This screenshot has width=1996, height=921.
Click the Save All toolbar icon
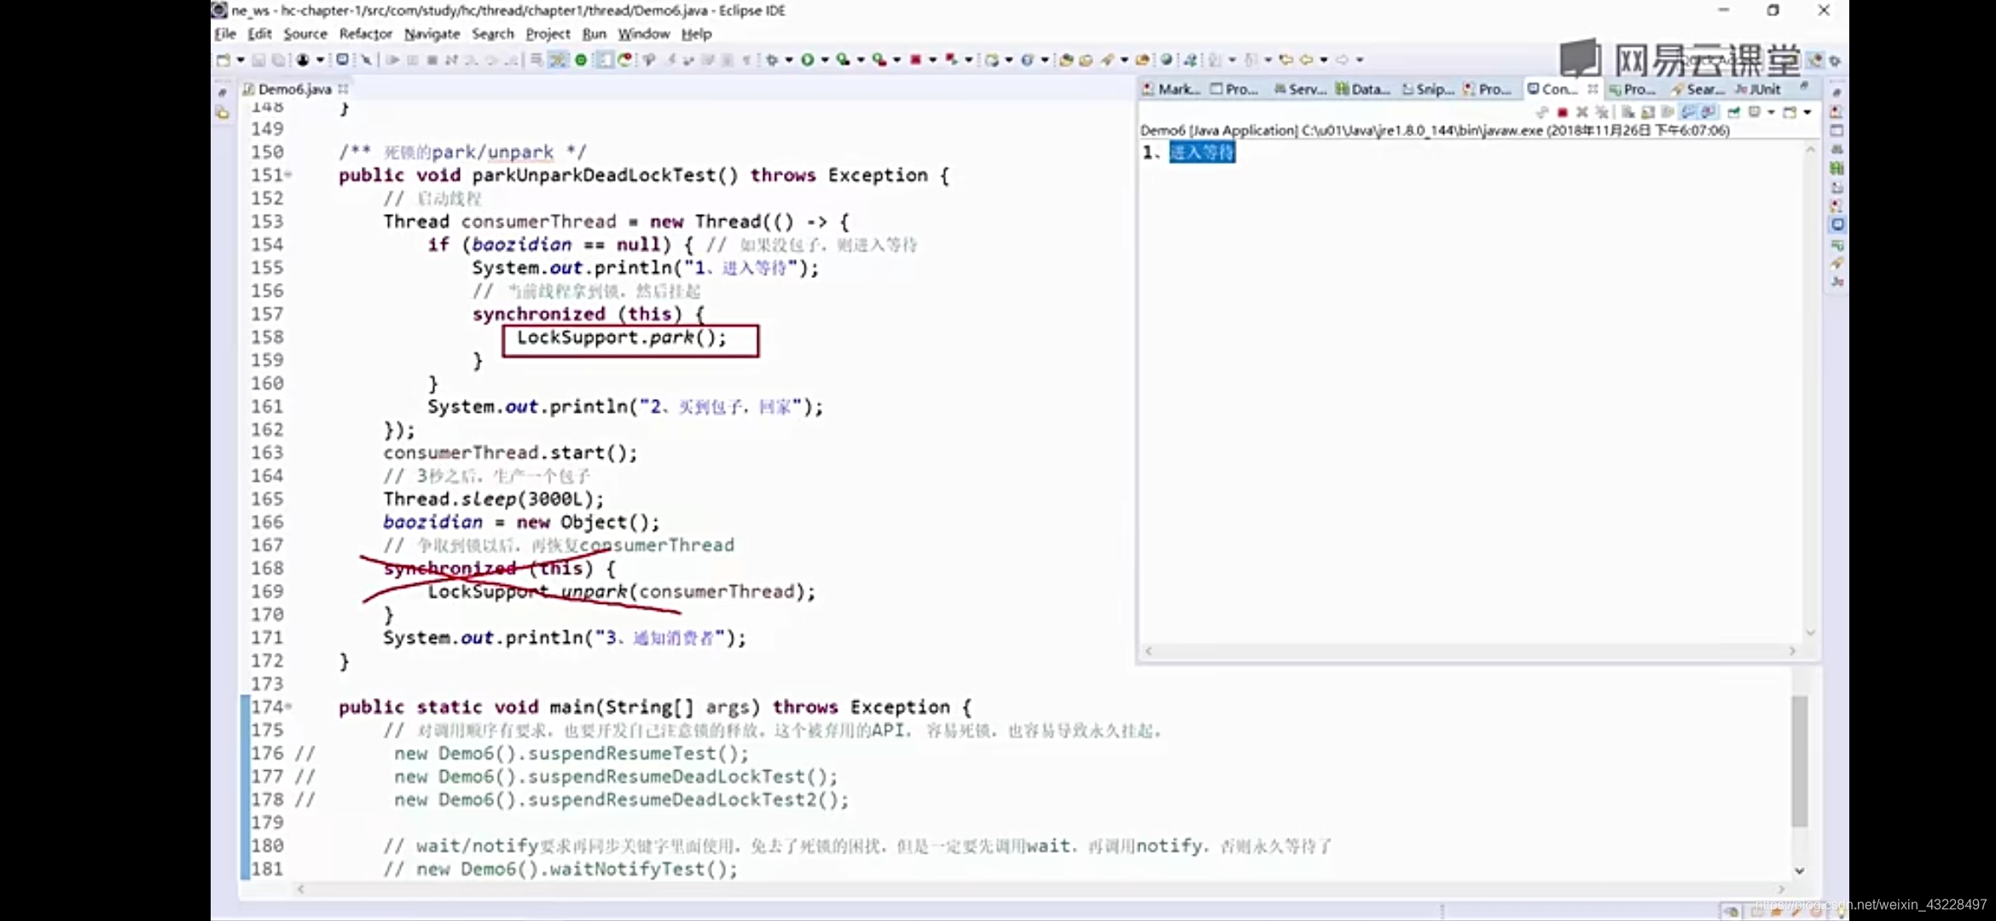[278, 60]
